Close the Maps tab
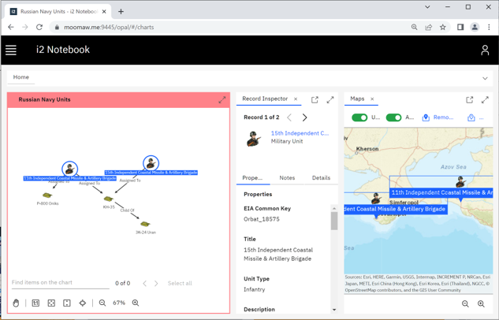 [x=372, y=99]
